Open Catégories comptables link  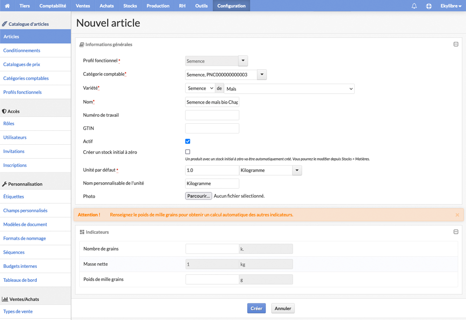[x=35, y=78]
